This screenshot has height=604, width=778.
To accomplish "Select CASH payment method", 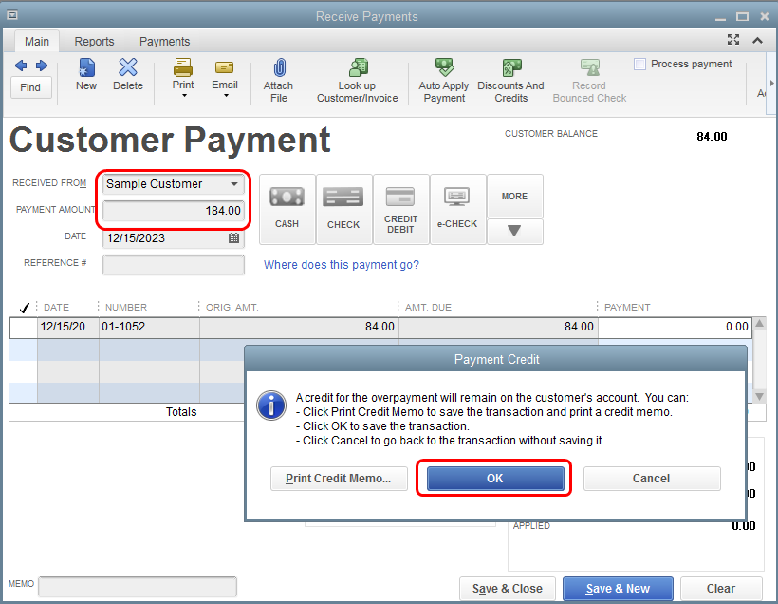I will 287,209.
